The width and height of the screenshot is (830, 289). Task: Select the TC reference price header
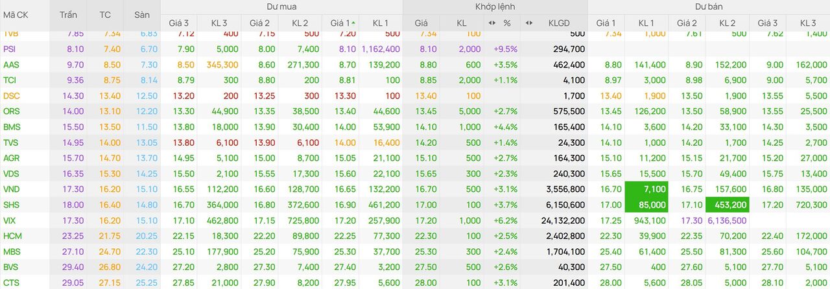105,14
